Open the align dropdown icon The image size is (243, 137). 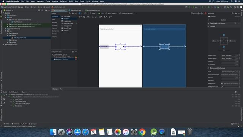tap(105, 17)
